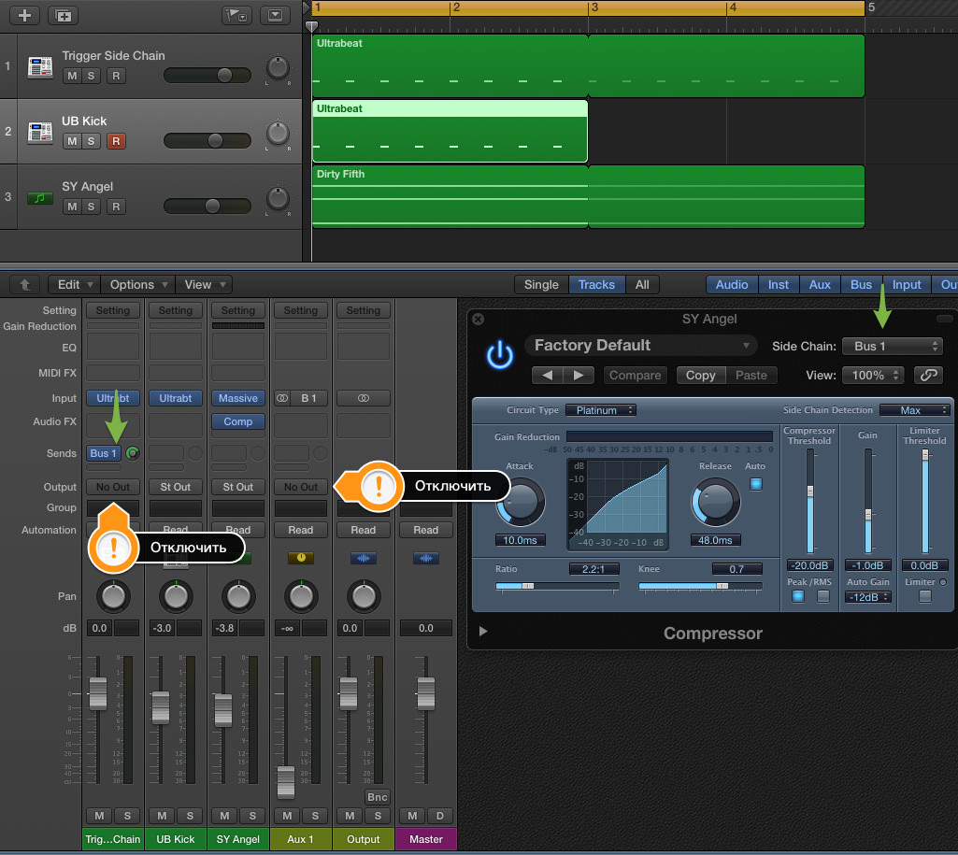Switch mixer to Tracks view
The width and height of the screenshot is (958, 855).
(596, 285)
